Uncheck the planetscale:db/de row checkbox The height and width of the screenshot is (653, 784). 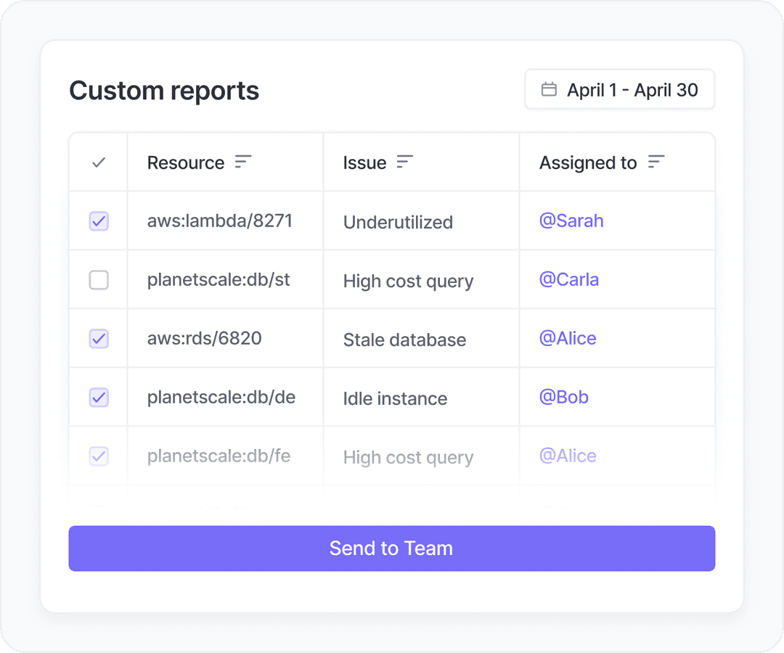(99, 398)
